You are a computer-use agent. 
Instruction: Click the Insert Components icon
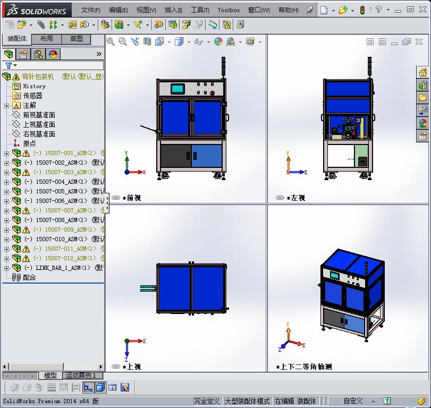[x=22, y=25]
